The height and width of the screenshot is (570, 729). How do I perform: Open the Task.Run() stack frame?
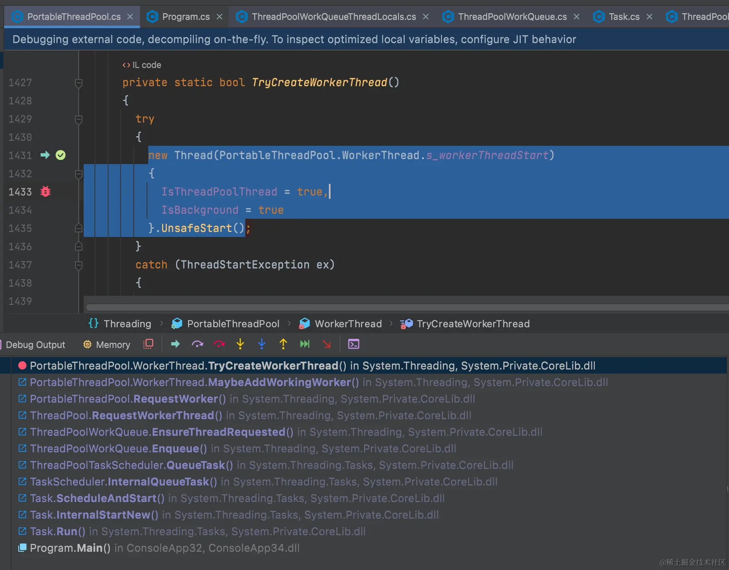point(58,531)
